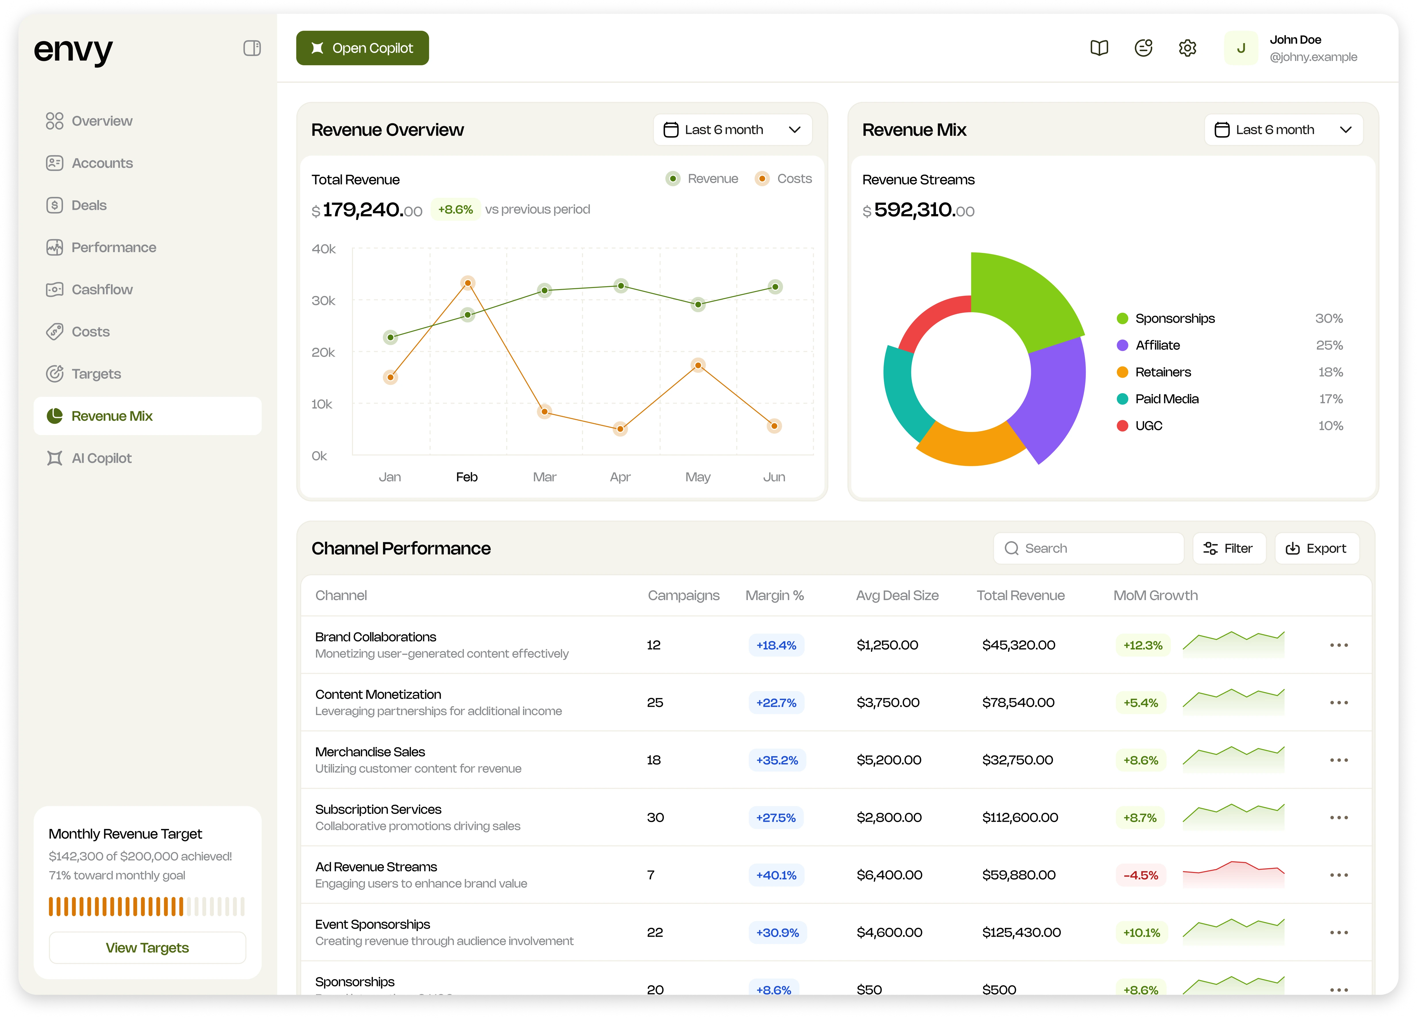Click the feedback smiley icon
Image resolution: width=1417 pixels, height=1018 pixels.
1143,48
